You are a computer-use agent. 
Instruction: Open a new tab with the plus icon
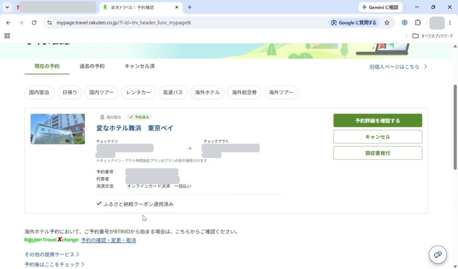(x=190, y=7)
